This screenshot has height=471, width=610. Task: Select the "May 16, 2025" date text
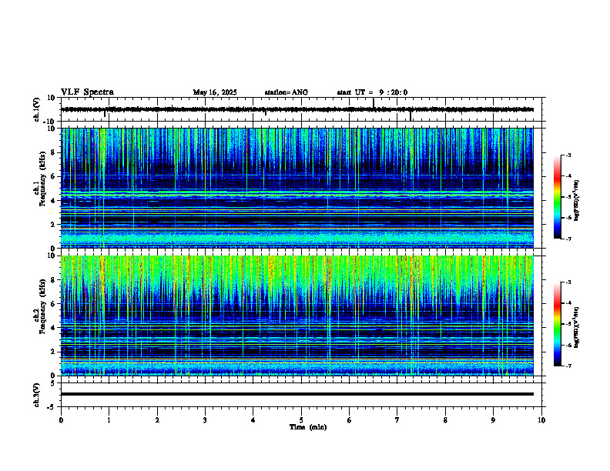tap(215, 92)
